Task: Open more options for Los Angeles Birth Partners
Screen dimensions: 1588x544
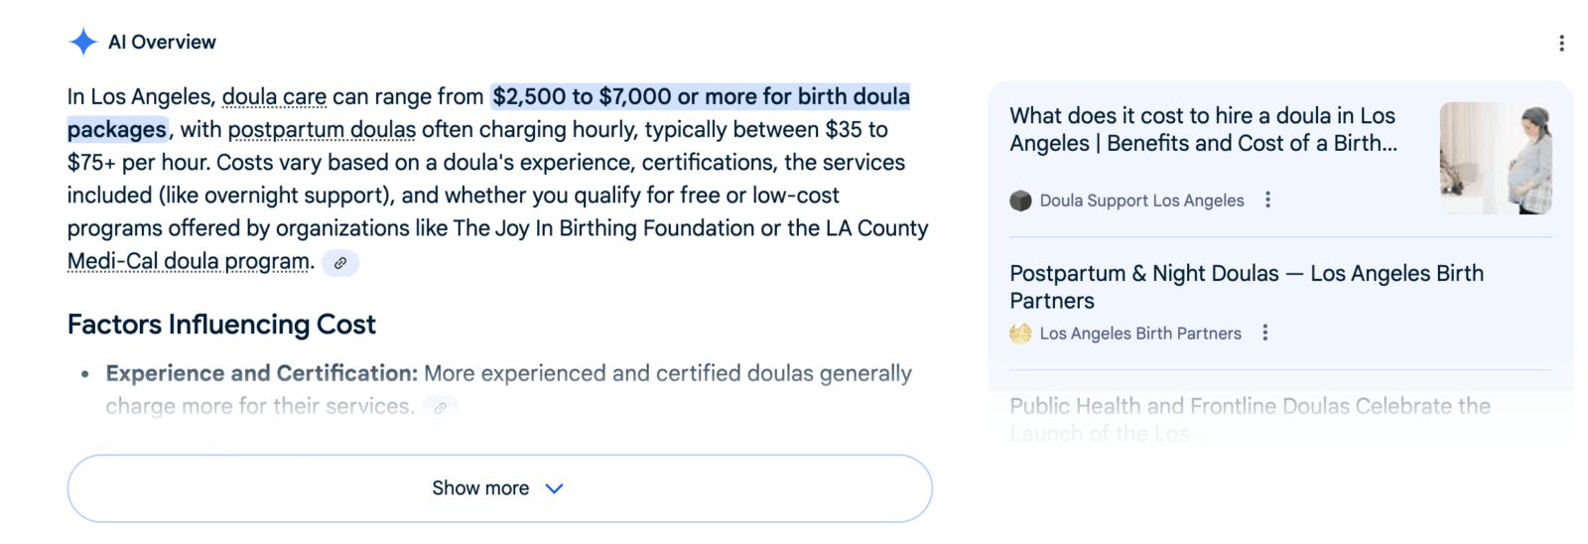Action: point(1265,333)
